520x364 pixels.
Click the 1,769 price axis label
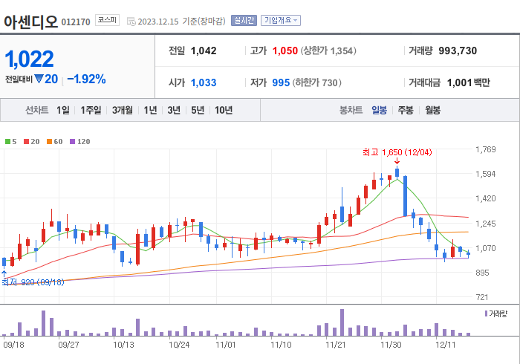(486, 149)
